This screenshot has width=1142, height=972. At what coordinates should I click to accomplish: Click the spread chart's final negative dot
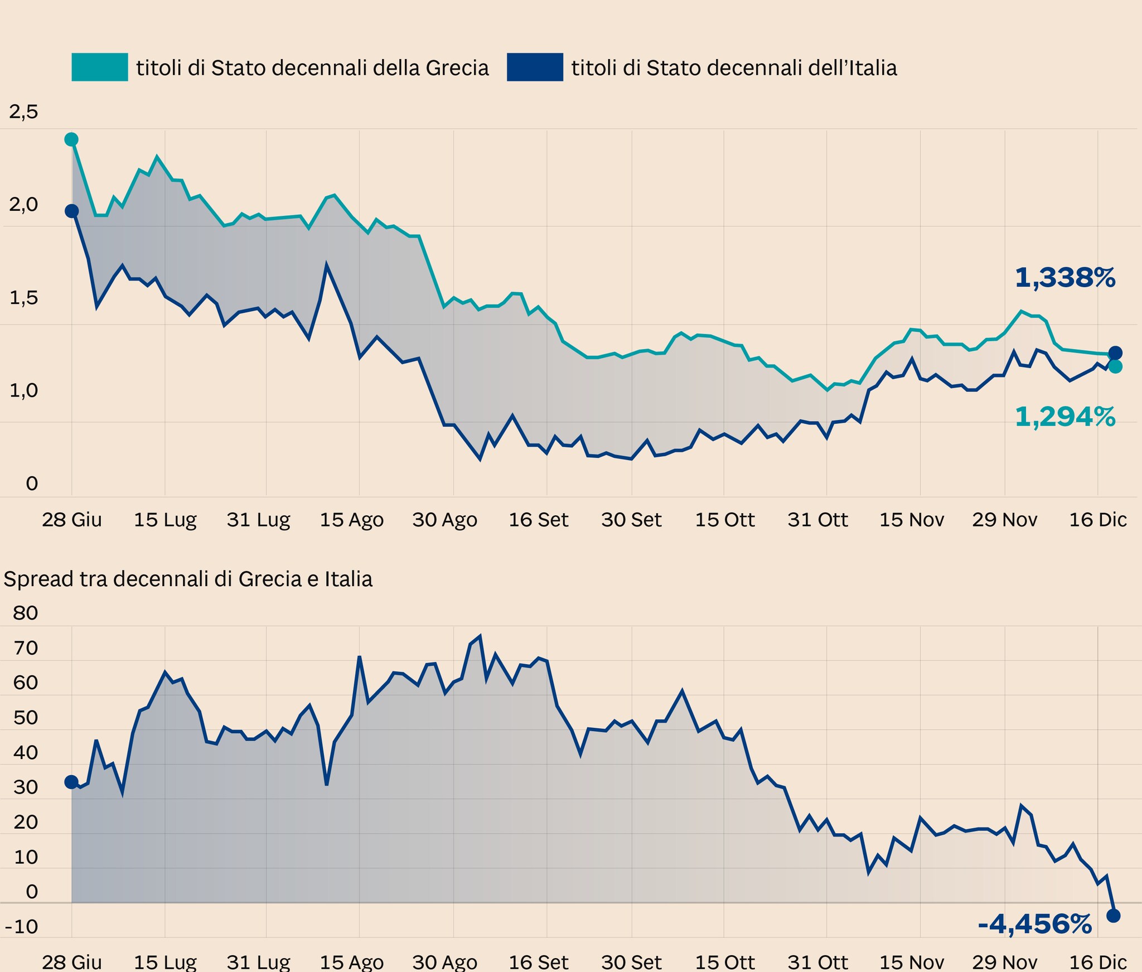[1113, 916]
